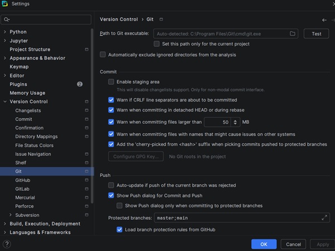Click the search magnifier icon

click(x=7, y=20)
